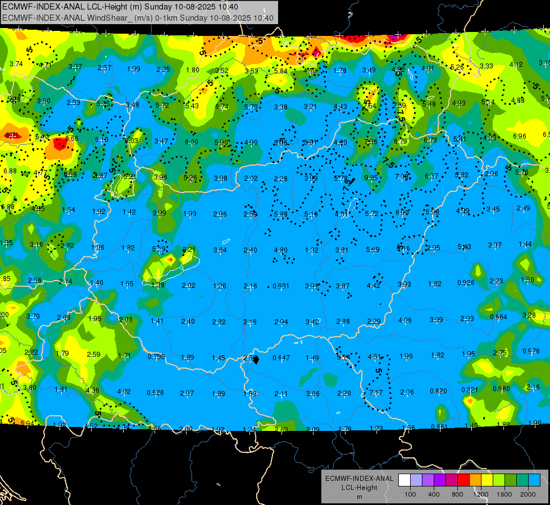Click the legend tick label "400"

(x=434, y=494)
